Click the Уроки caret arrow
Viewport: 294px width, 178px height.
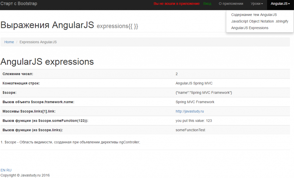point(262,4)
